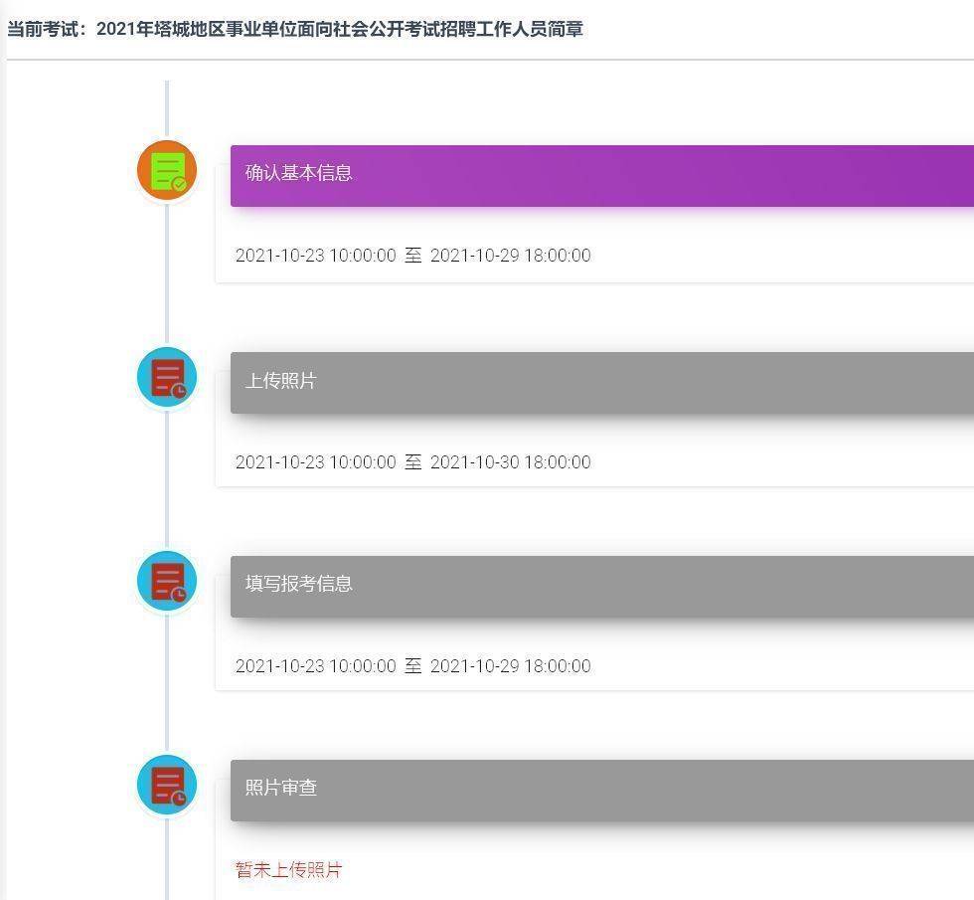The width and height of the screenshot is (974, 900).
Task: Click the deadline text 2021-10-30 18:00:00
Action: coord(511,461)
